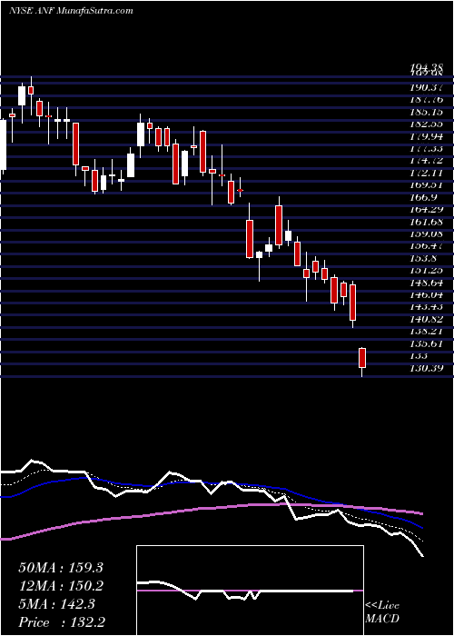454x636 pixels.
Task: Select the 151.25 price level label
Action: (426, 270)
